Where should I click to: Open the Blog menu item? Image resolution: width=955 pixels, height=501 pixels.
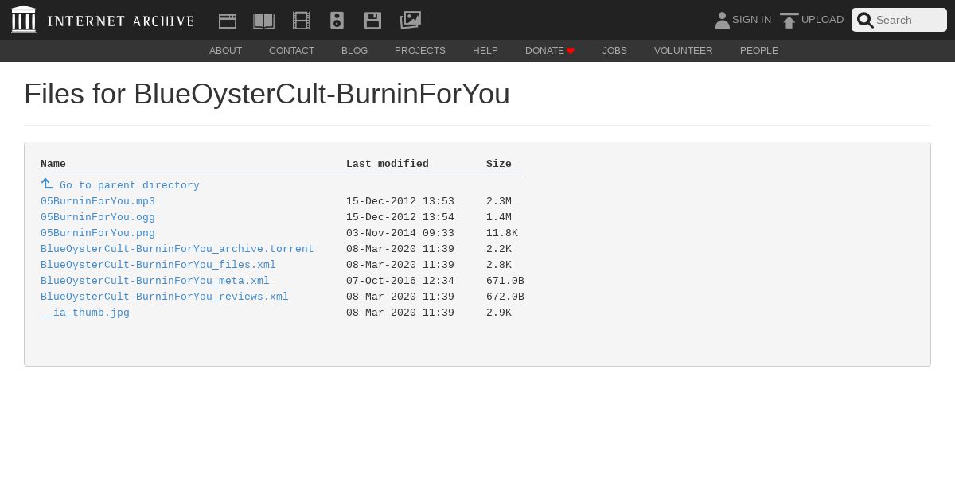point(355,51)
